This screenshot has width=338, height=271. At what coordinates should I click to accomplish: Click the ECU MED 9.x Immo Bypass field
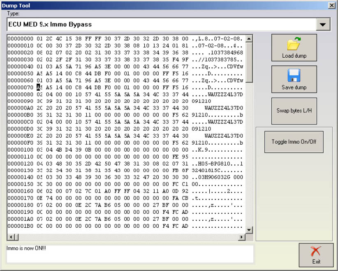click(x=161, y=25)
